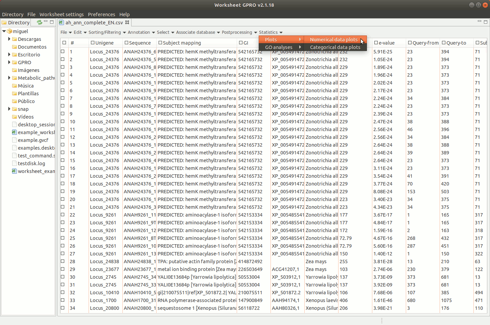The image size is (490, 325).
Task: Close the ah_ann_complete_EN.csv tab
Action: [127, 22]
